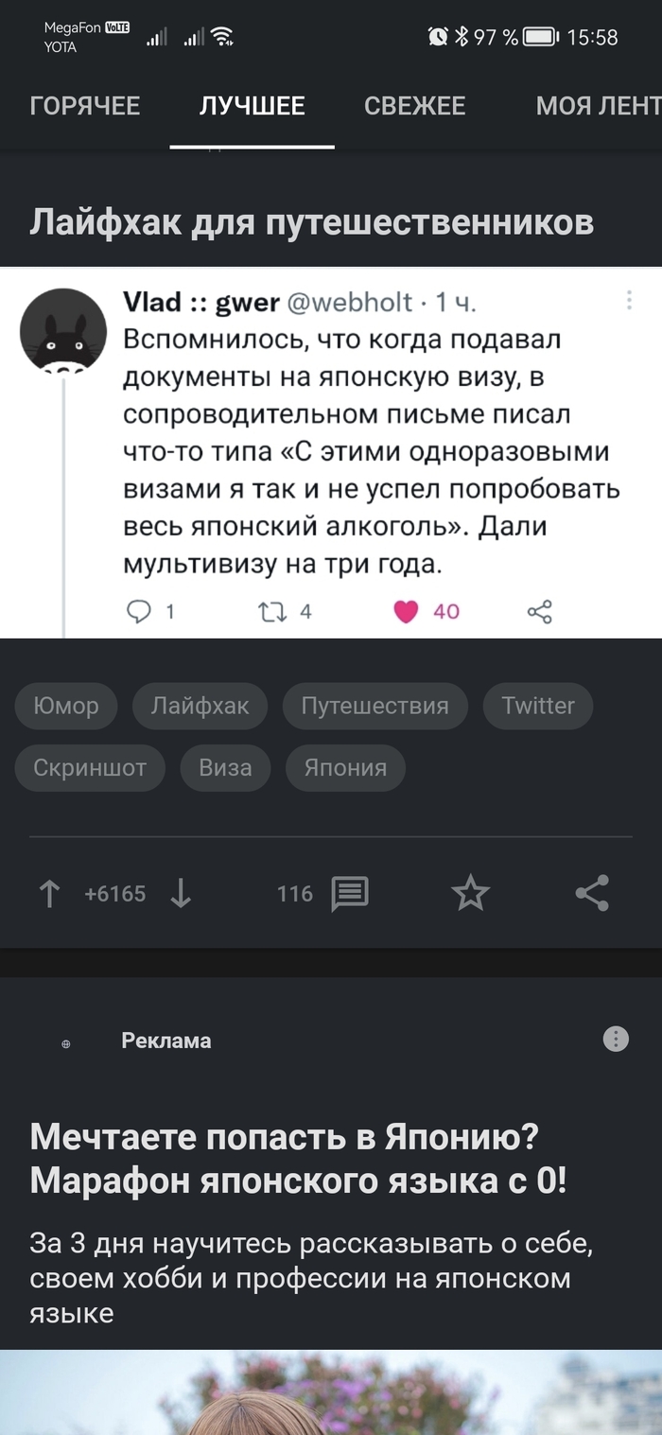
Task: Share the tweet using its share icon
Action: pos(539,611)
